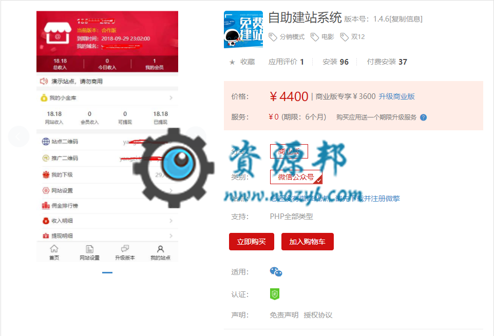Click the 立即购买 button
Image resolution: width=494 pixels, height=336 pixels.
click(x=252, y=242)
